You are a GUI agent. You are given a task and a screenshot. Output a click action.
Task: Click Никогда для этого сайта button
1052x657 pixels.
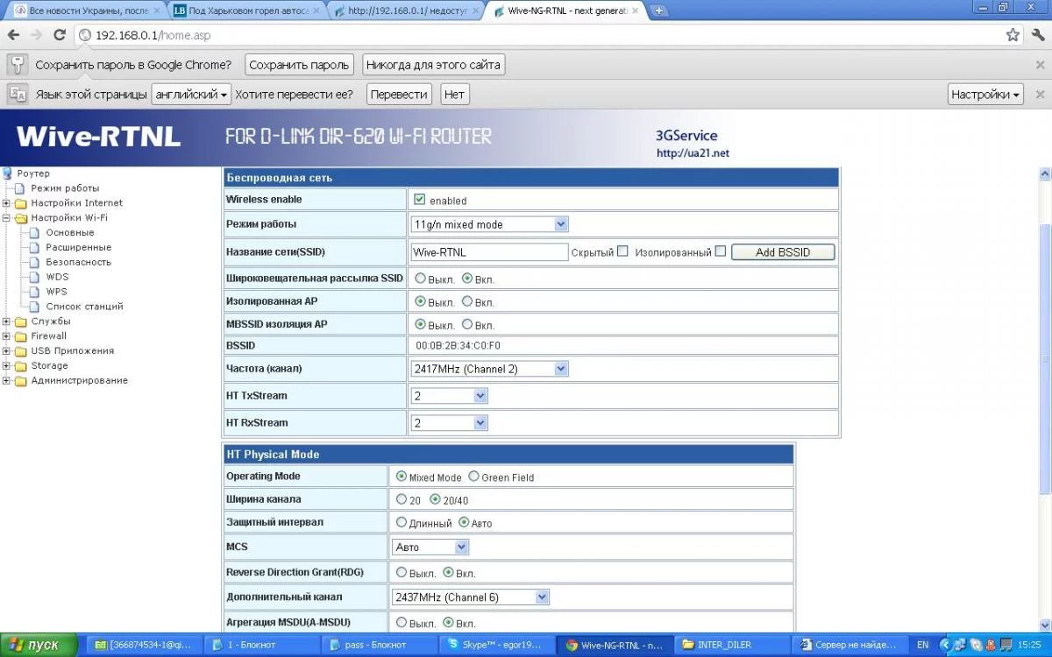pos(433,65)
